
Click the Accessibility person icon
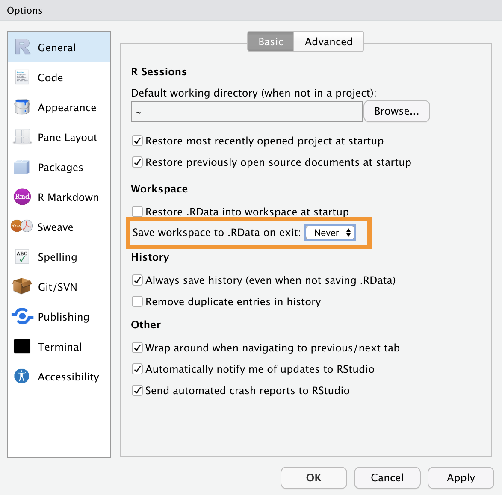point(22,376)
